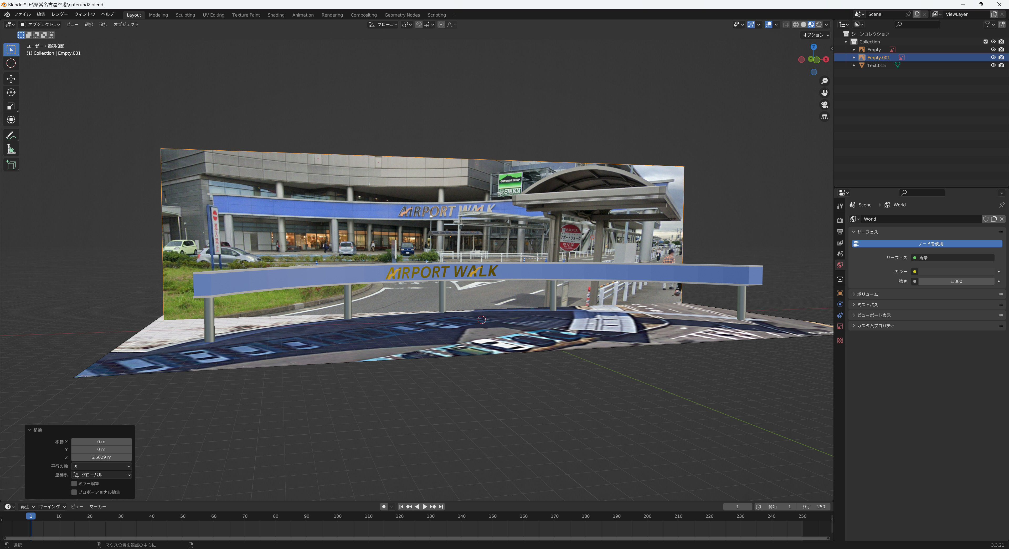This screenshot has height=549, width=1009.
Task: Open the Object Constraints properties tab
Action: coord(840,316)
